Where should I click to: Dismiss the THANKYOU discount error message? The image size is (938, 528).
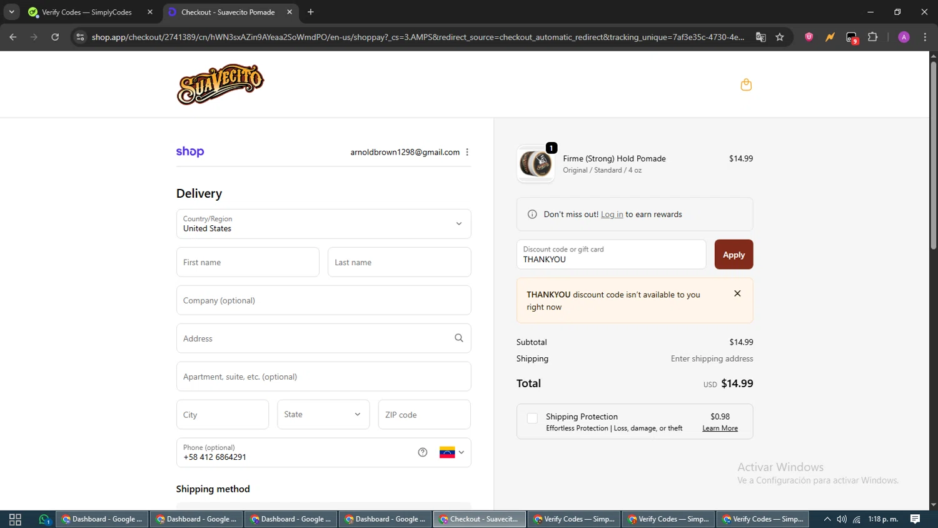(x=737, y=293)
